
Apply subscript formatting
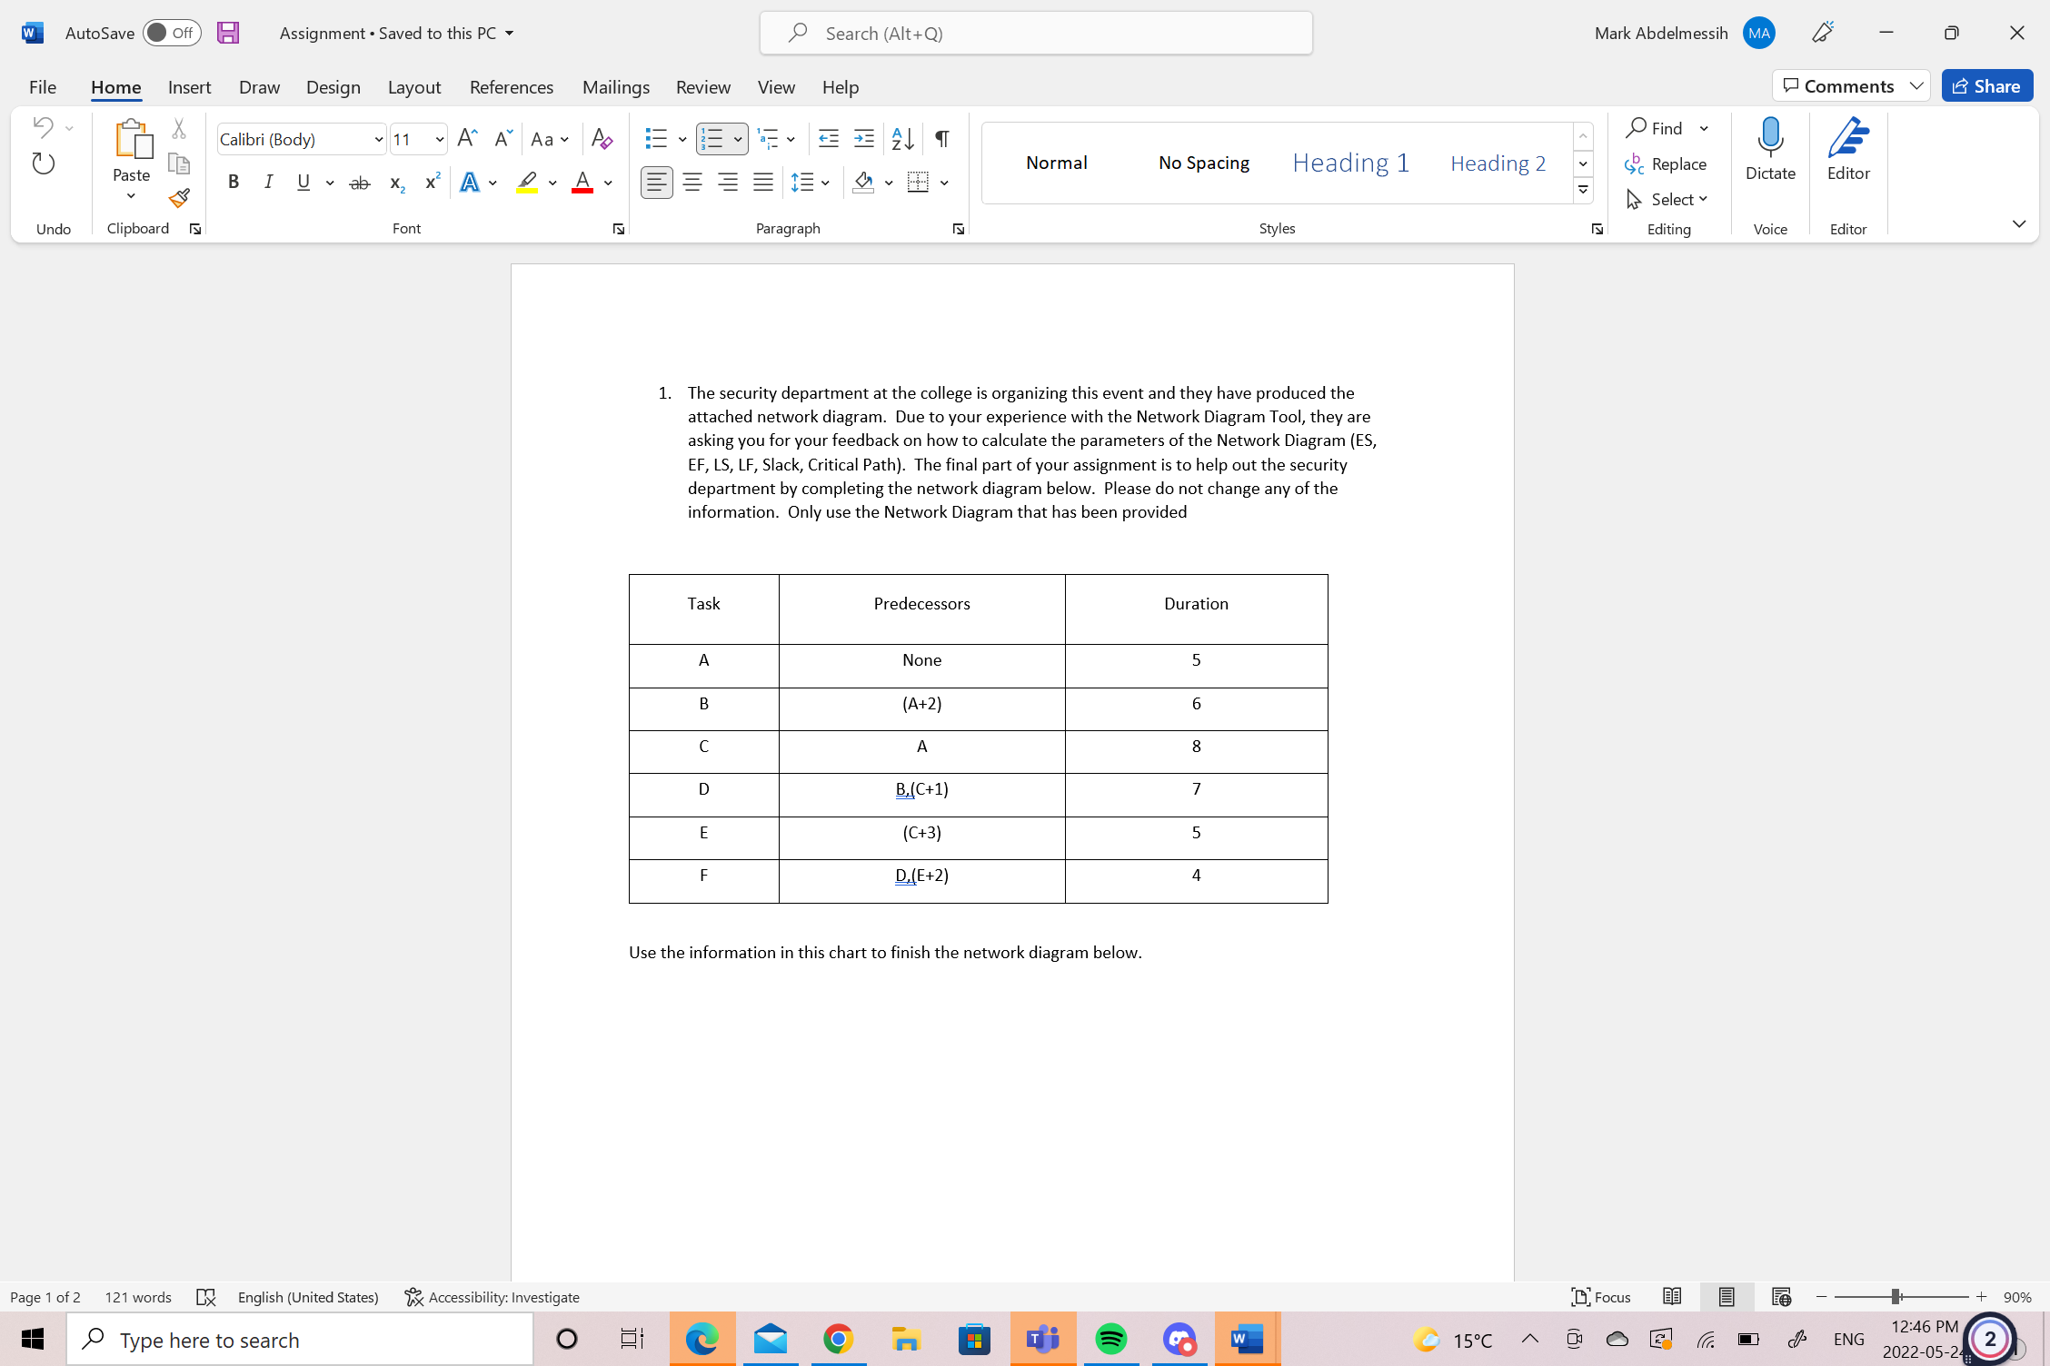tap(395, 183)
